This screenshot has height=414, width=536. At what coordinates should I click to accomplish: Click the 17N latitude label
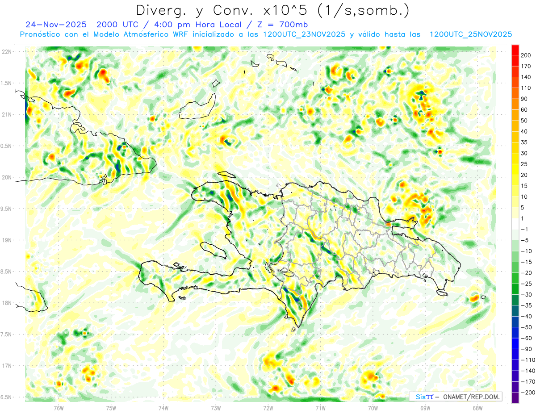coord(7,366)
